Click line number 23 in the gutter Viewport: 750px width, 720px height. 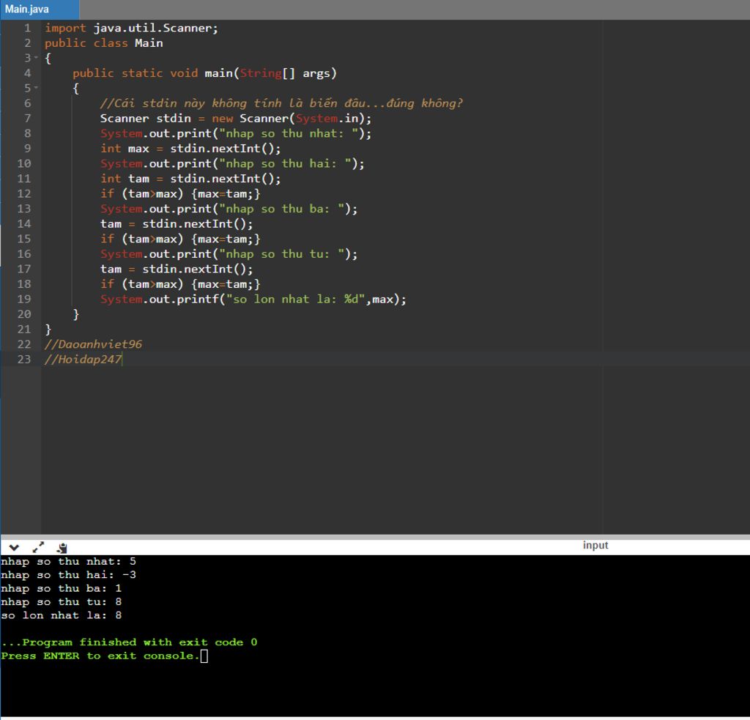[x=24, y=360]
